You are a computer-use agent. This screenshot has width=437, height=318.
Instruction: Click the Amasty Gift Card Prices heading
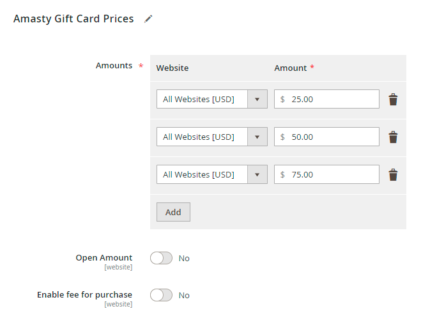click(x=73, y=19)
